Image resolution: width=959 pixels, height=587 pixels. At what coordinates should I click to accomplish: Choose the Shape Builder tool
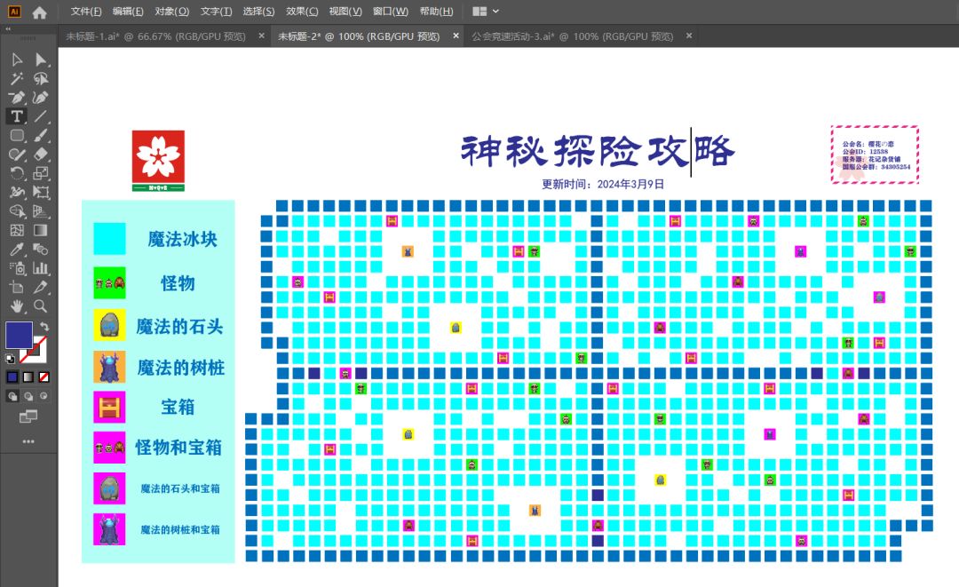(x=17, y=211)
